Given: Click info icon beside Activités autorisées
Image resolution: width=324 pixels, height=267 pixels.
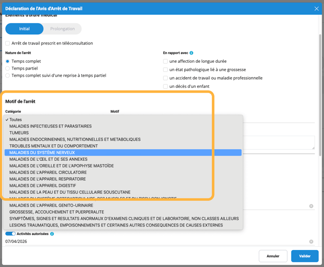Looking at the screenshot, I should click(x=52, y=234).
